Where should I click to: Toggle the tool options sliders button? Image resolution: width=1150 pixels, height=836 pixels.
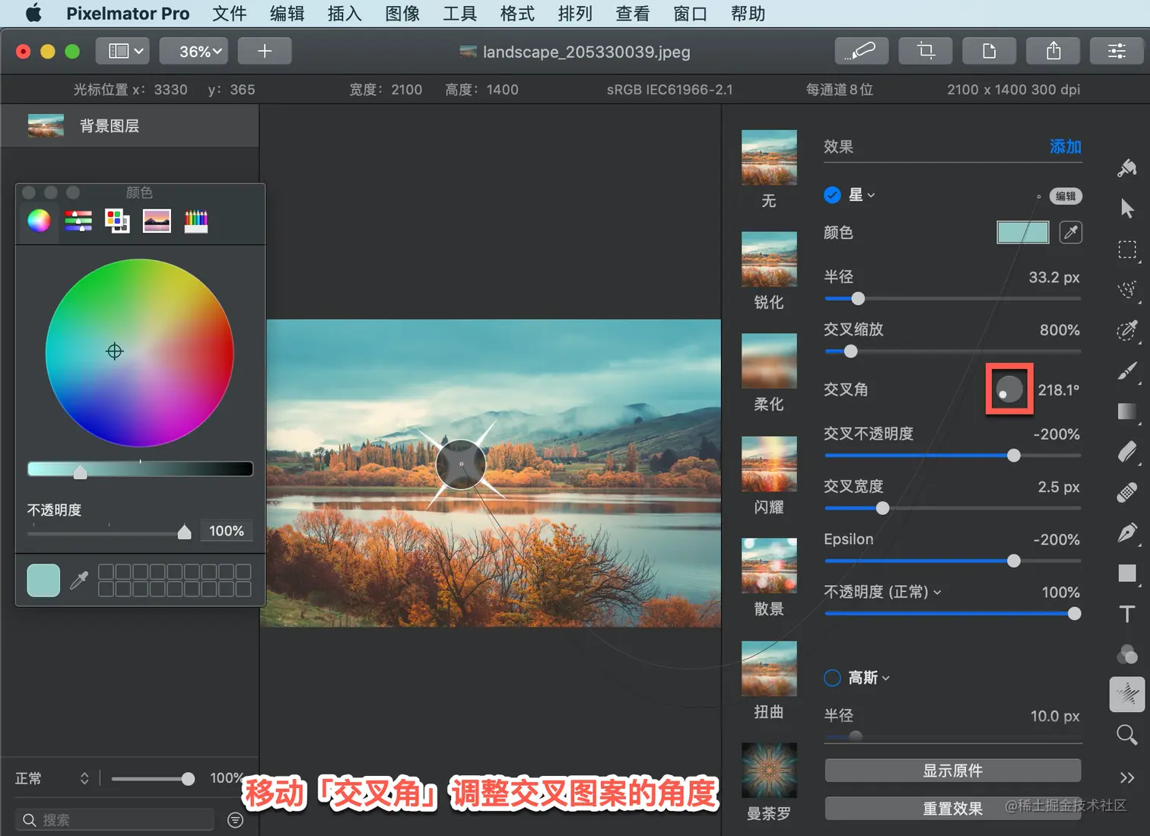point(1117,51)
